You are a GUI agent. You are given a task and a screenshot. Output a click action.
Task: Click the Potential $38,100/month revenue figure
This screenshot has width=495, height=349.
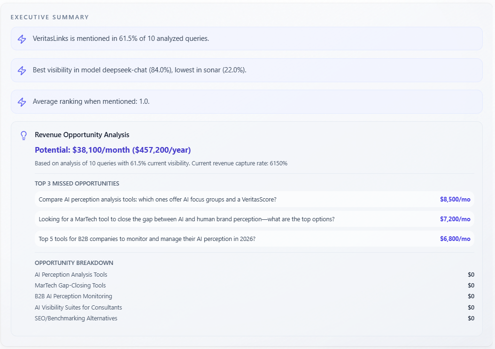pyautogui.click(x=113, y=150)
